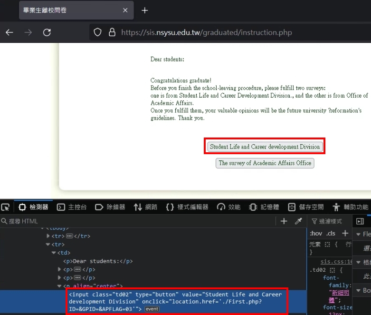Select the 畢業生離校問卷 browser tab

coord(76,10)
